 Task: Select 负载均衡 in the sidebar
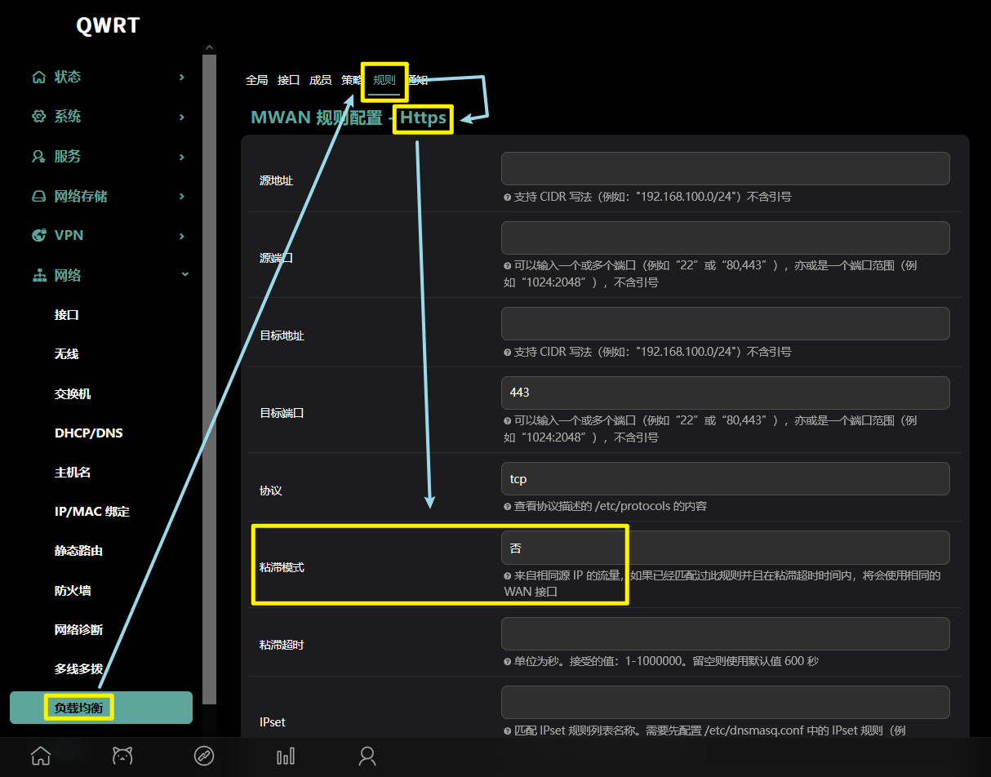101,708
